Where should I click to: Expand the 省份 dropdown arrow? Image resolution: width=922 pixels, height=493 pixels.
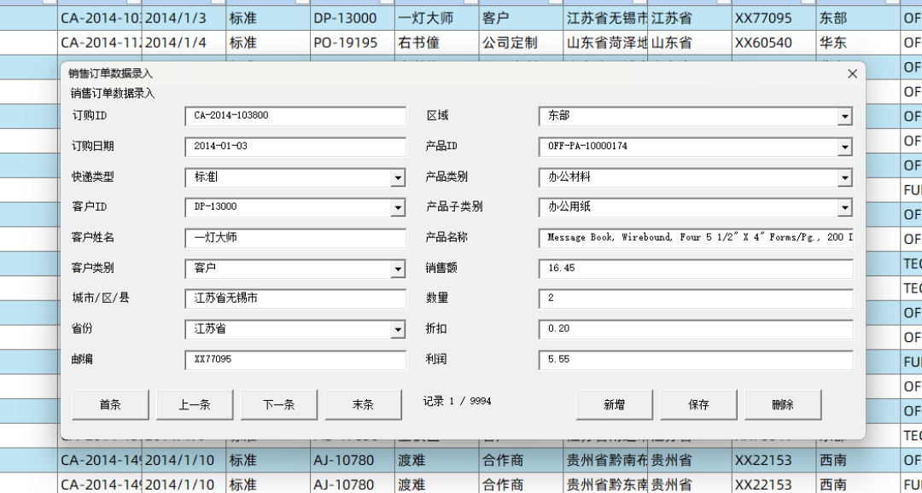(398, 330)
